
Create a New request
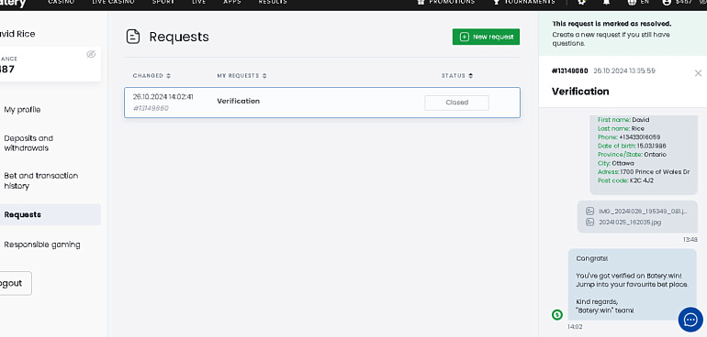tap(486, 37)
